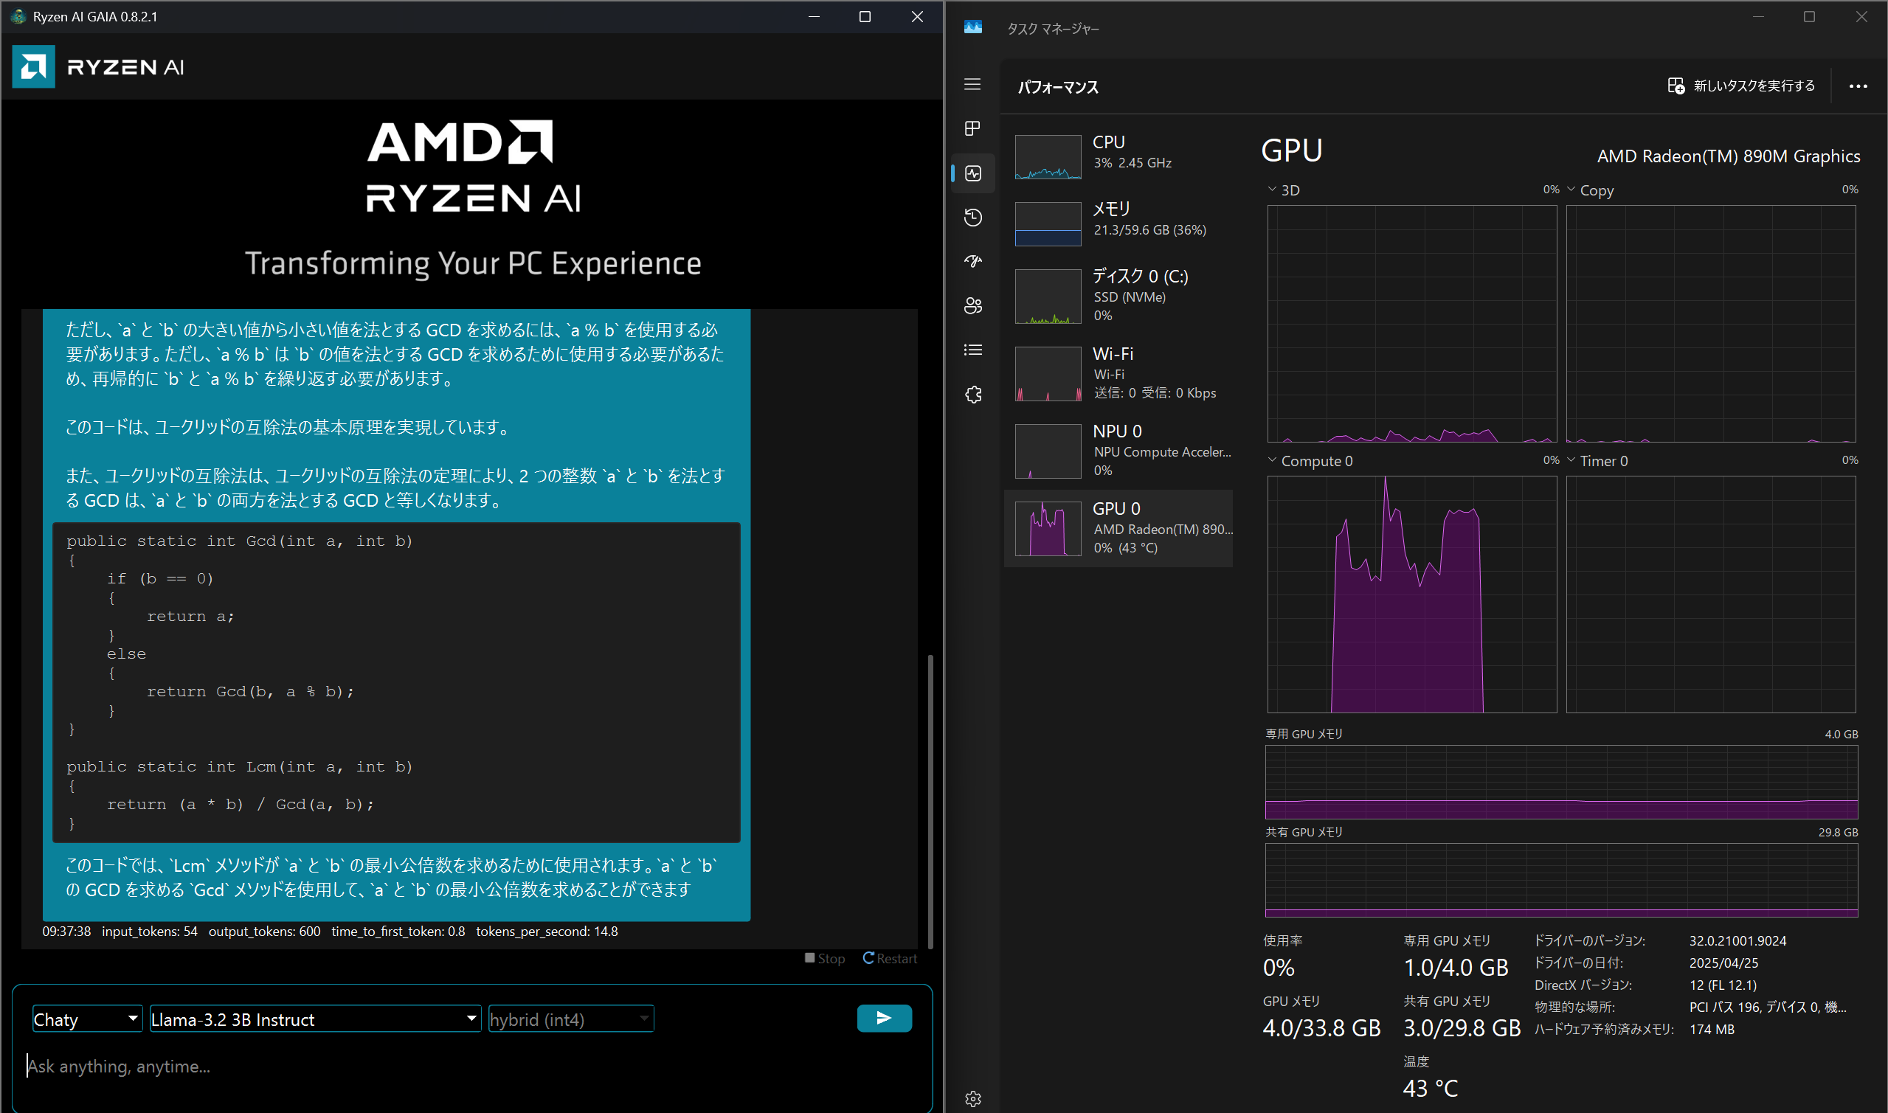Select CPU performance graph thumbnail
Screen dimensions: 1888x1113
point(1048,157)
